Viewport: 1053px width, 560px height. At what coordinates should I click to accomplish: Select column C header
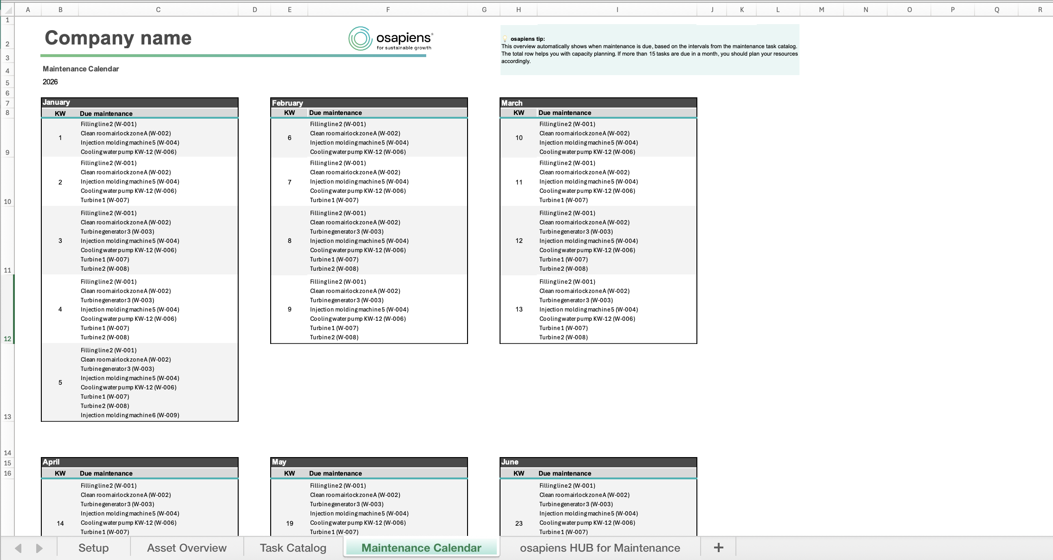tap(158, 9)
